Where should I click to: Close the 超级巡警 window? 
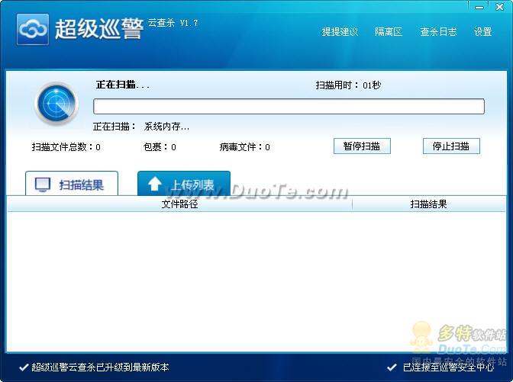click(x=499, y=7)
